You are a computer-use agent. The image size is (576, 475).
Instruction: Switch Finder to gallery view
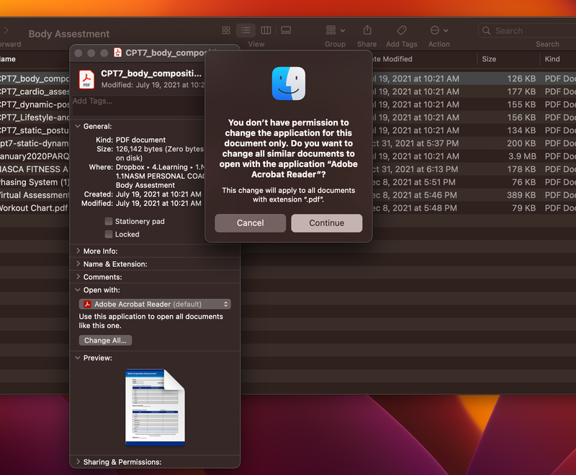(x=285, y=30)
